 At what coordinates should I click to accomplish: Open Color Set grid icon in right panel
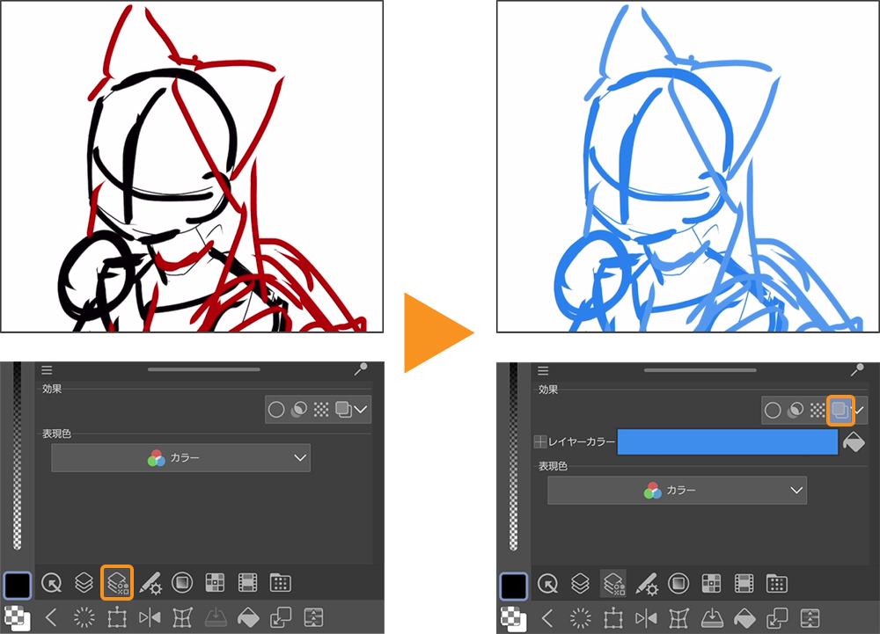click(710, 582)
